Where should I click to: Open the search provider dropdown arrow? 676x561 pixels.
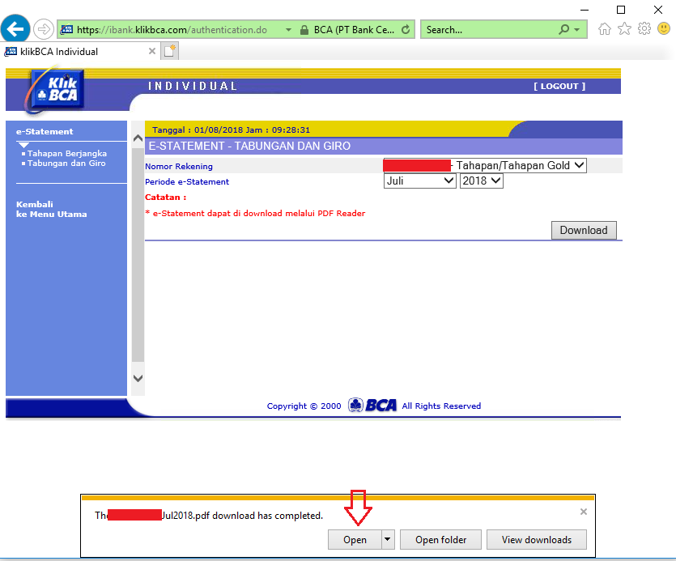(577, 30)
